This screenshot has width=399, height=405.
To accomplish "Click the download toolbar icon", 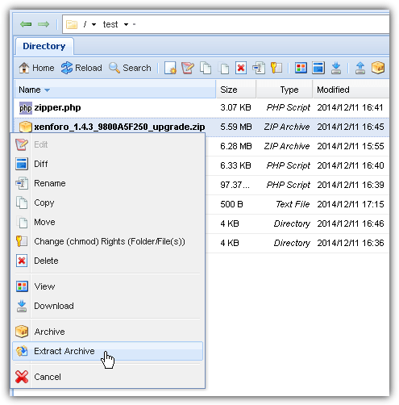I will coord(336,68).
